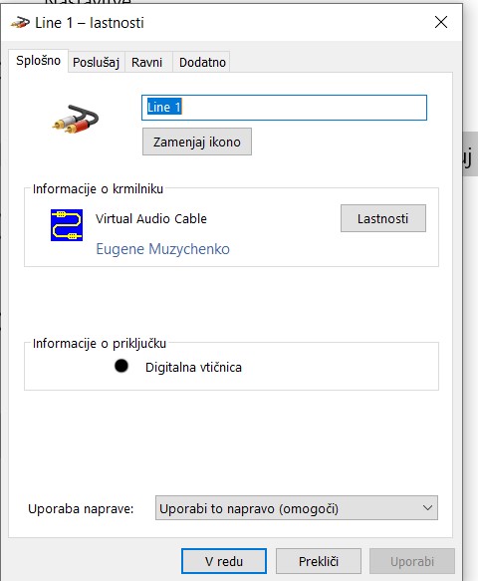The height and width of the screenshot is (581, 478).
Task: Click the Digitalna vtičnica label
Action: [193, 367]
